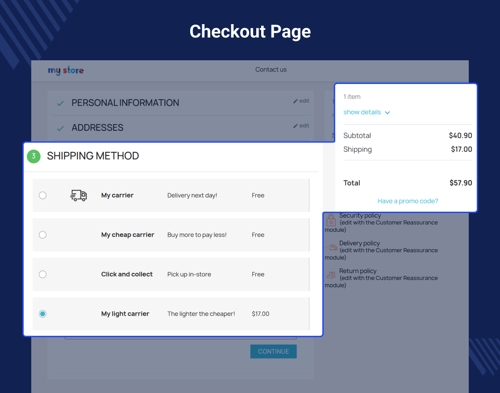
Task: Click the pencil icon beside Addresses edit
Action: pyautogui.click(x=296, y=126)
